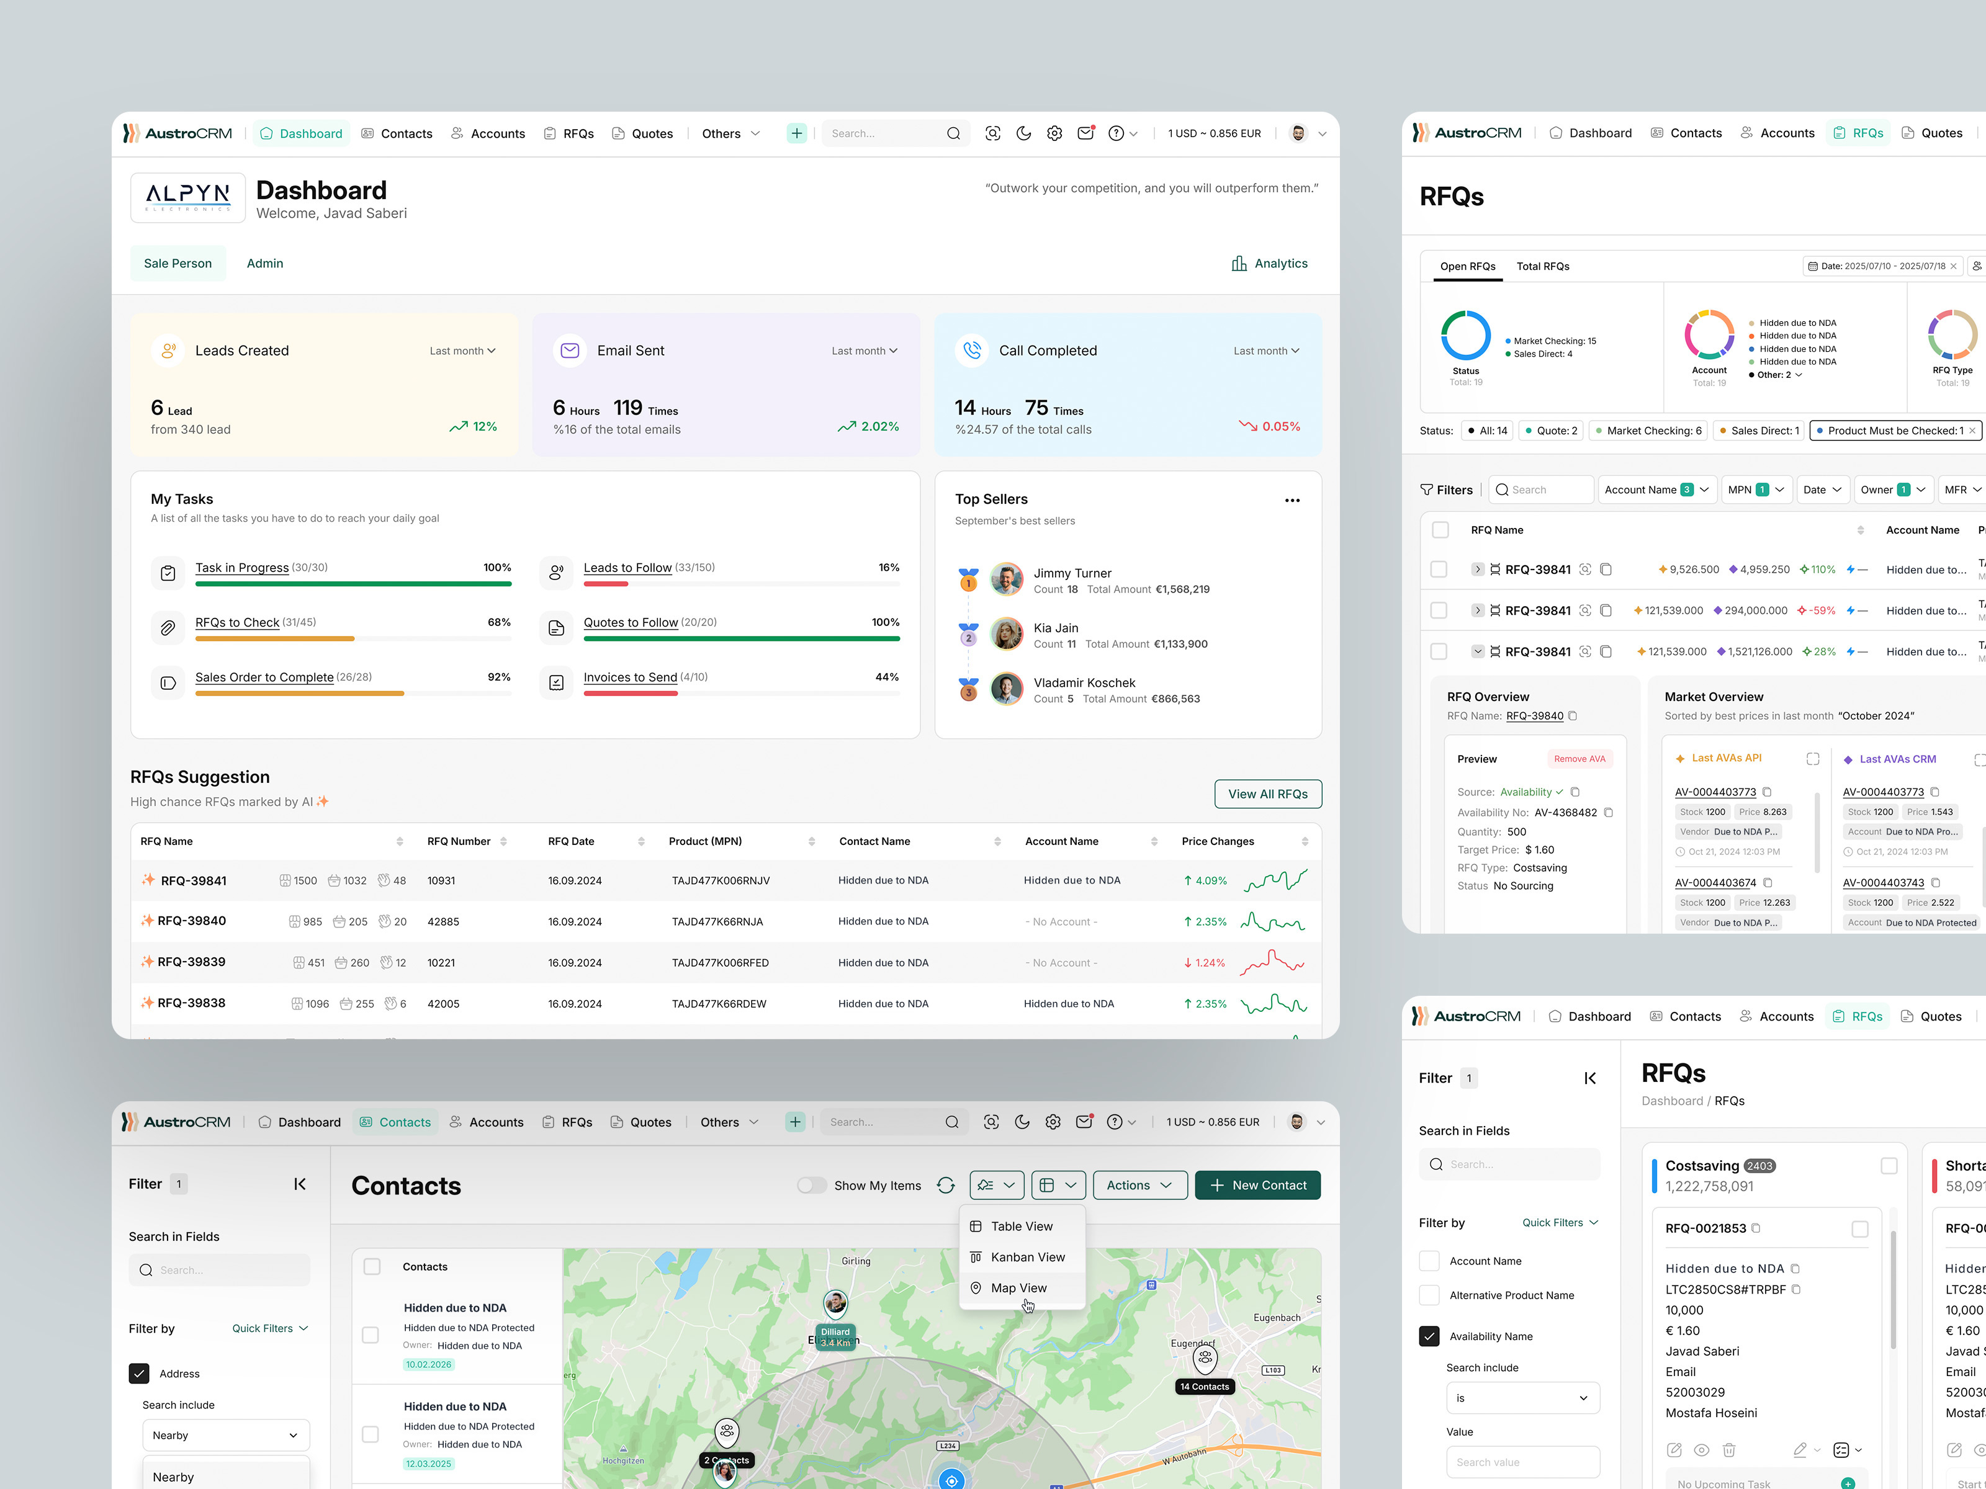Select the Sale Person tab
Viewport: 1986px width, 1489px height.
[x=177, y=263]
